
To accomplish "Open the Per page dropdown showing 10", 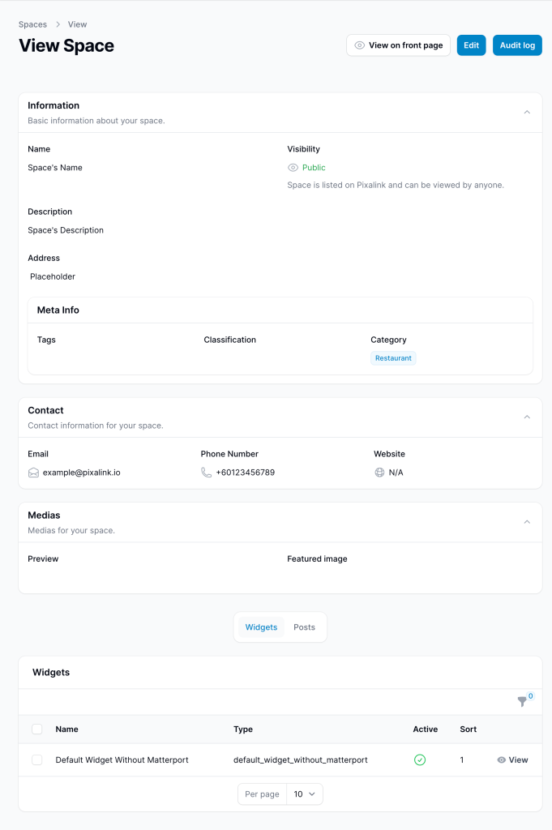I will click(x=304, y=794).
